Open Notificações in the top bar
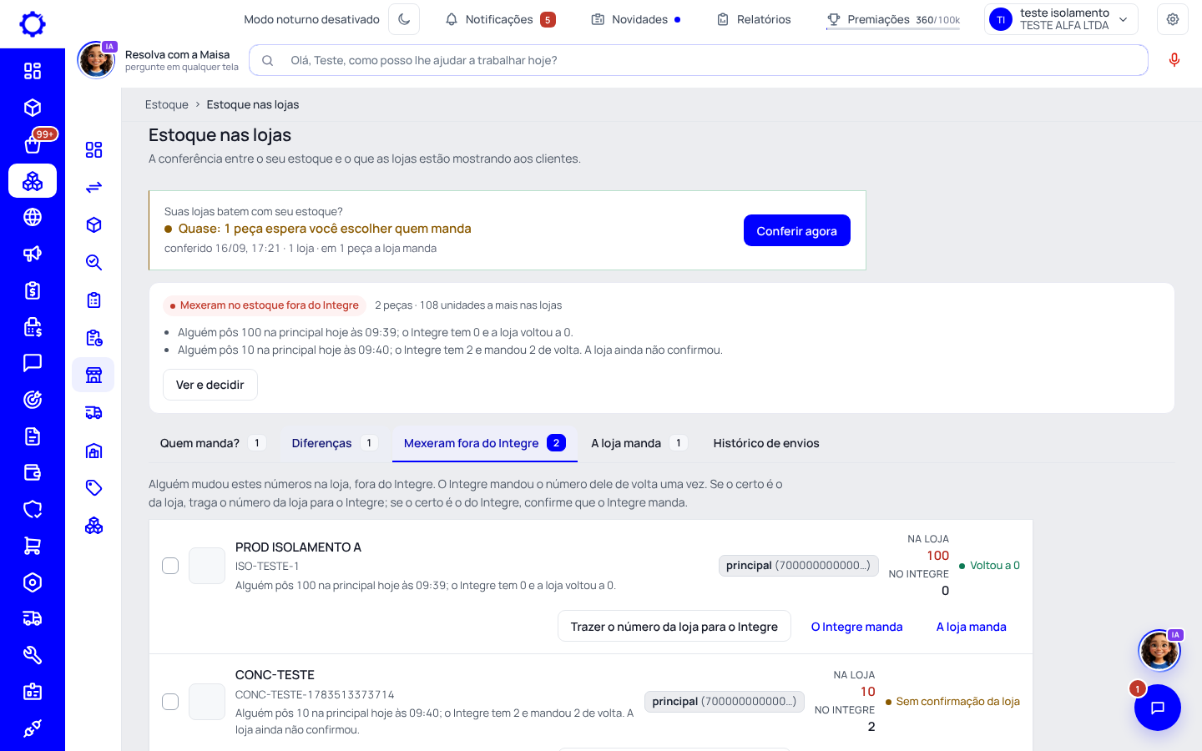The width and height of the screenshot is (1202, 751). tap(500, 19)
